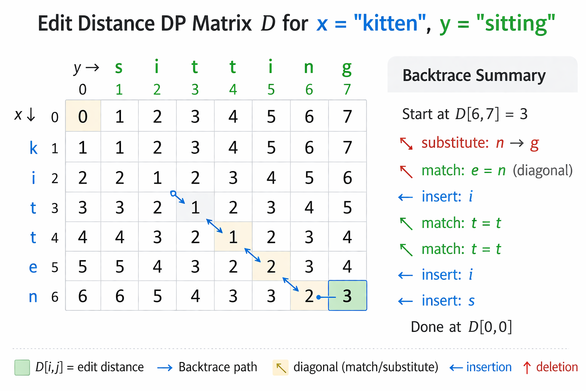This screenshot has width=586, height=391.
Task: Click the red deletion up arrow in legend
Action: (x=527, y=368)
